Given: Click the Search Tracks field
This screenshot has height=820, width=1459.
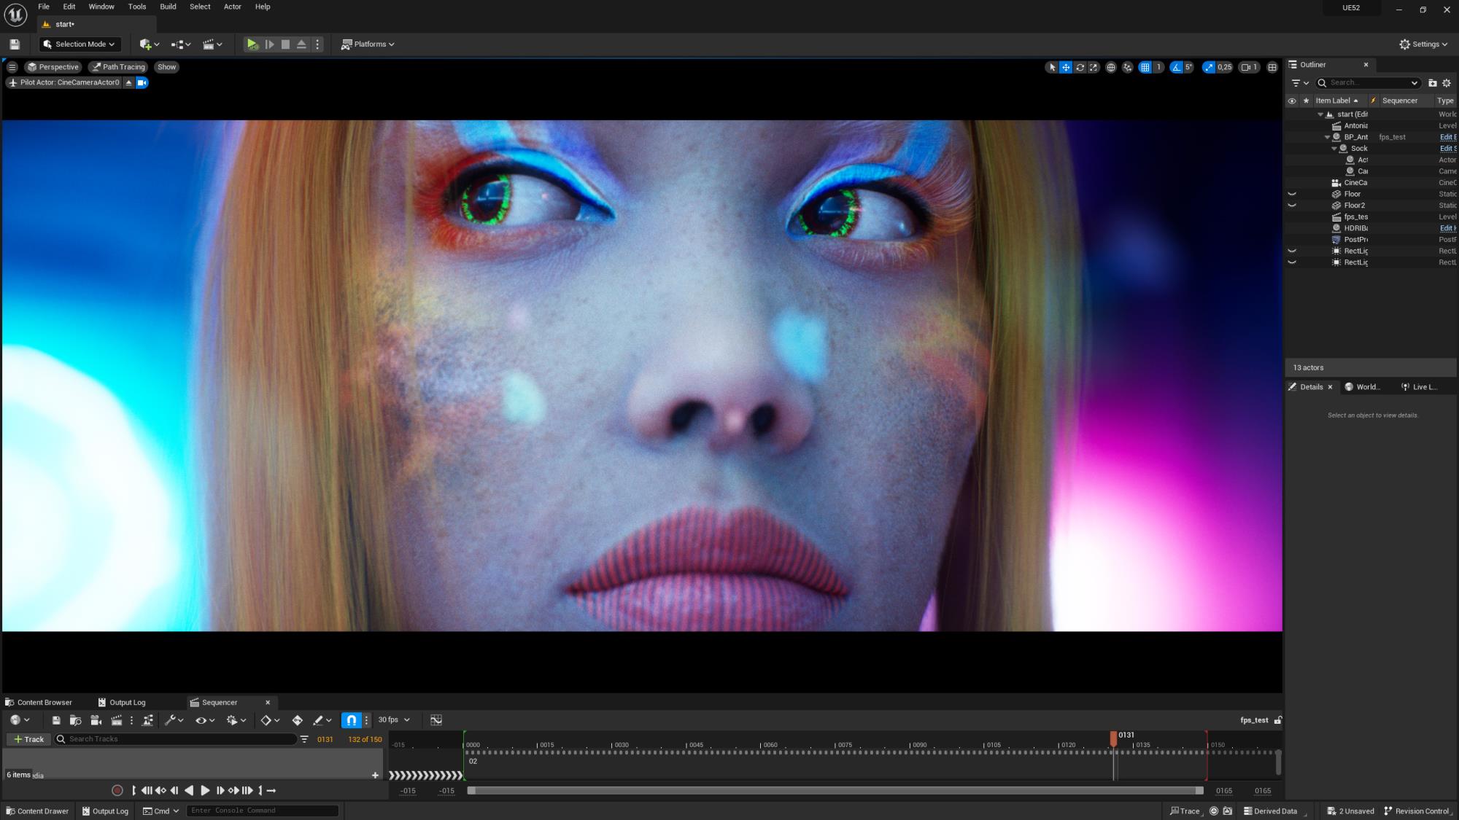Looking at the screenshot, I should (x=177, y=739).
